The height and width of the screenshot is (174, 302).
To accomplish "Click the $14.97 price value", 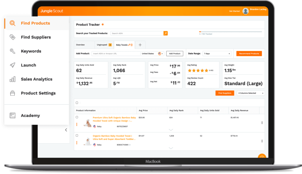I will (x=141, y=136).
